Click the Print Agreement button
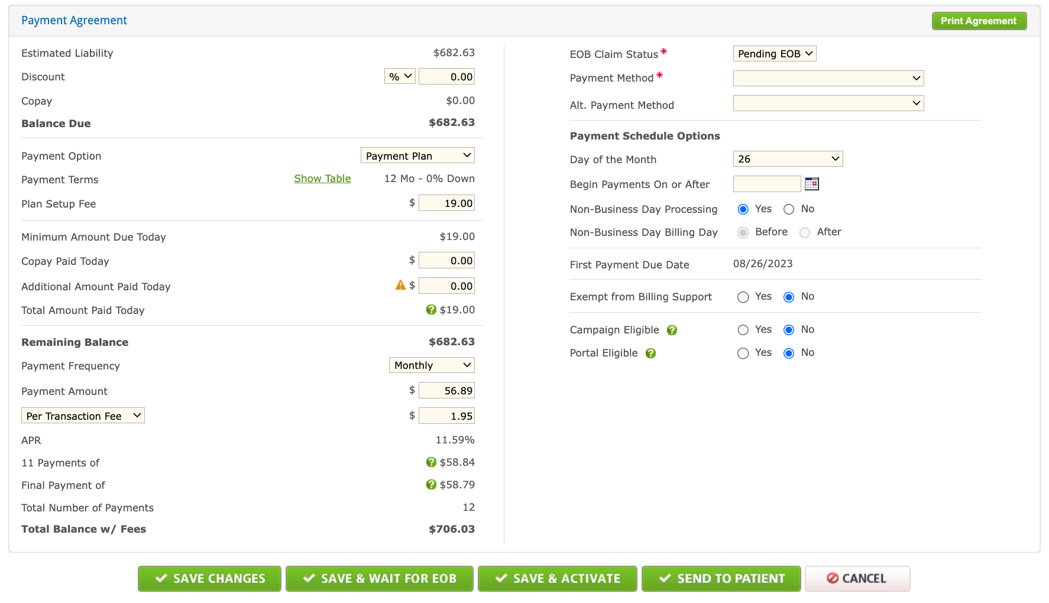 point(979,21)
